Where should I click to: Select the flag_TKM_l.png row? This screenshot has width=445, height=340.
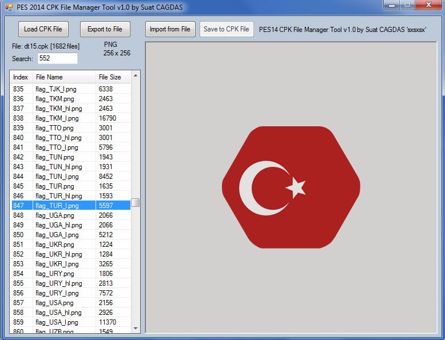click(71, 118)
